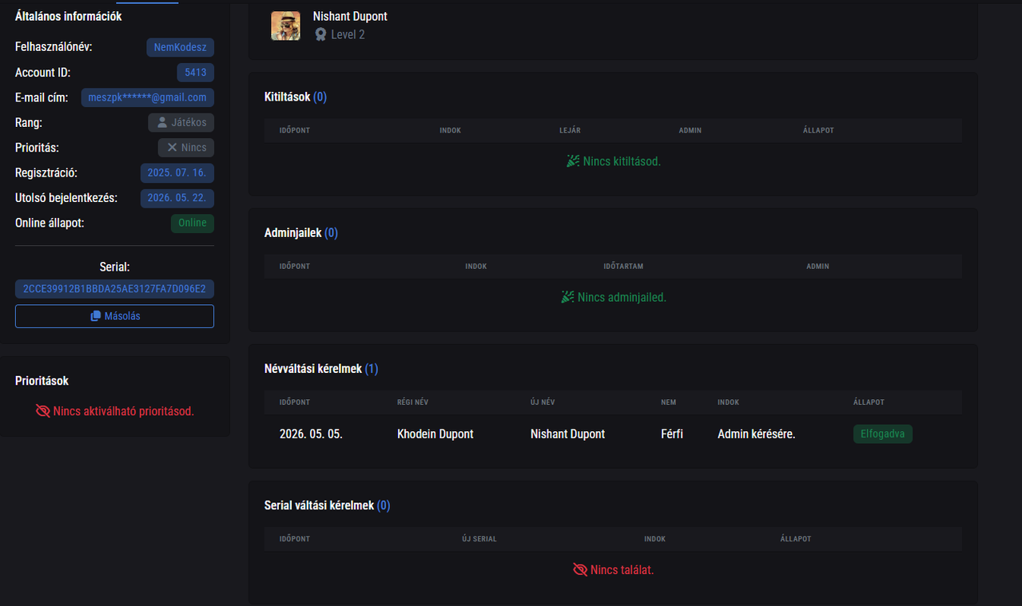Click the reason Admin kérésére.
1022x606 pixels.
[x=756, y=434]
